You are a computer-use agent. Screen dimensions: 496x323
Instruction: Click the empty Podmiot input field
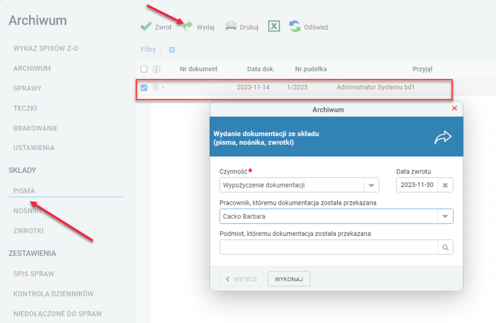pyautogui.click(x=329, y=247)
